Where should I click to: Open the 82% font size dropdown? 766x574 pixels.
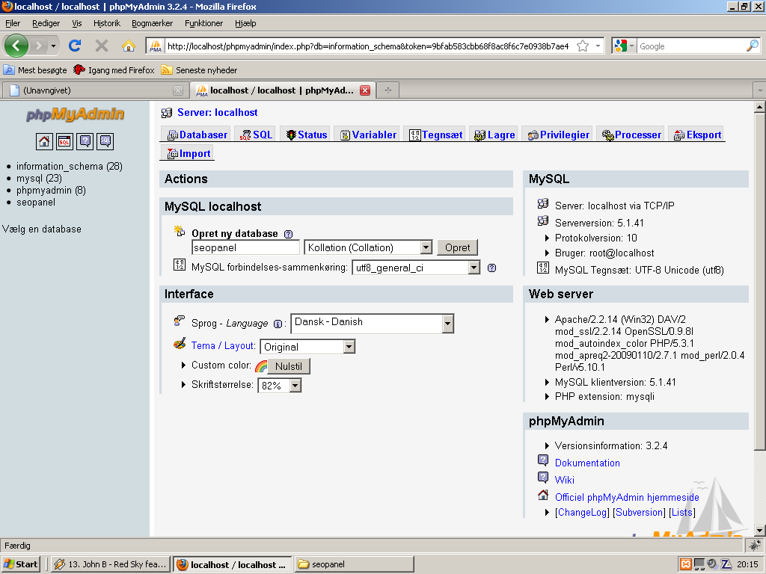tap(295, 386)
